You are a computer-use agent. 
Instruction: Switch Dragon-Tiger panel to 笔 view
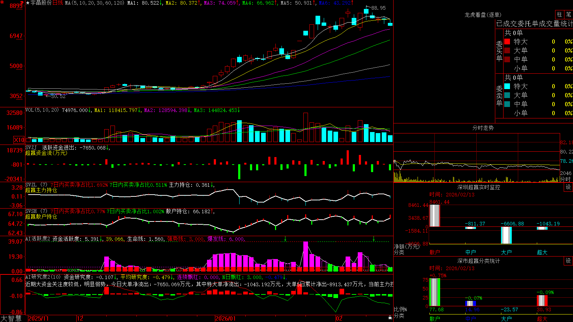click(x=568, y=14)
